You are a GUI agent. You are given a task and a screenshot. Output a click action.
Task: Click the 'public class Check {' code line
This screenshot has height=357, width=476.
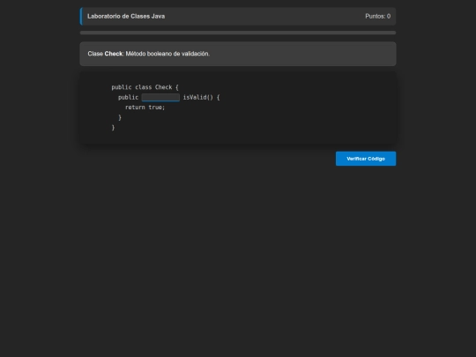tap(145, 87)
